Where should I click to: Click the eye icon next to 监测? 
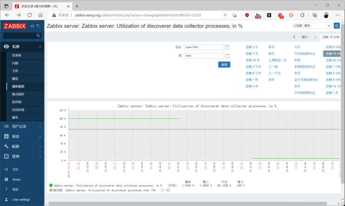(7, 46)
